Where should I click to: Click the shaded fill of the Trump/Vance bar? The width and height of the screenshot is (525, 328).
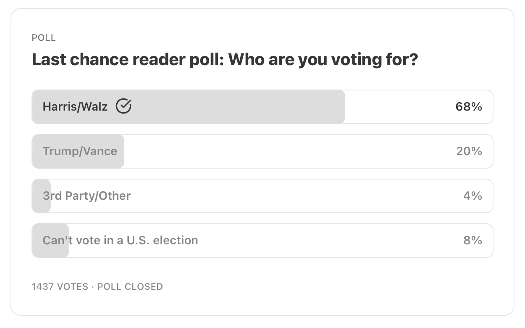pyautogui.click(x=78, y=151)
